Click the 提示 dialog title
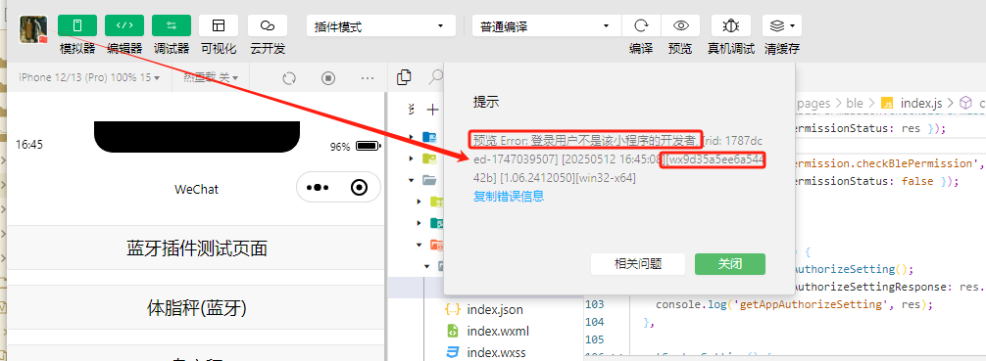The height and width of the screenshot is (361, 986). [486, 103]
